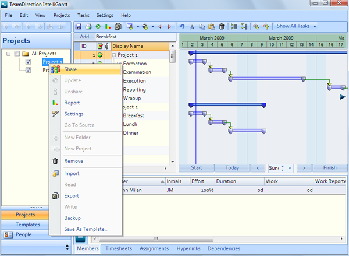This screenshot has width=349, height=256.
Task: Click the Share icon in context menu
Action: 55,70
